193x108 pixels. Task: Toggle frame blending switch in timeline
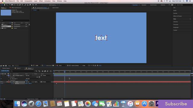click(x=45, y=71)
